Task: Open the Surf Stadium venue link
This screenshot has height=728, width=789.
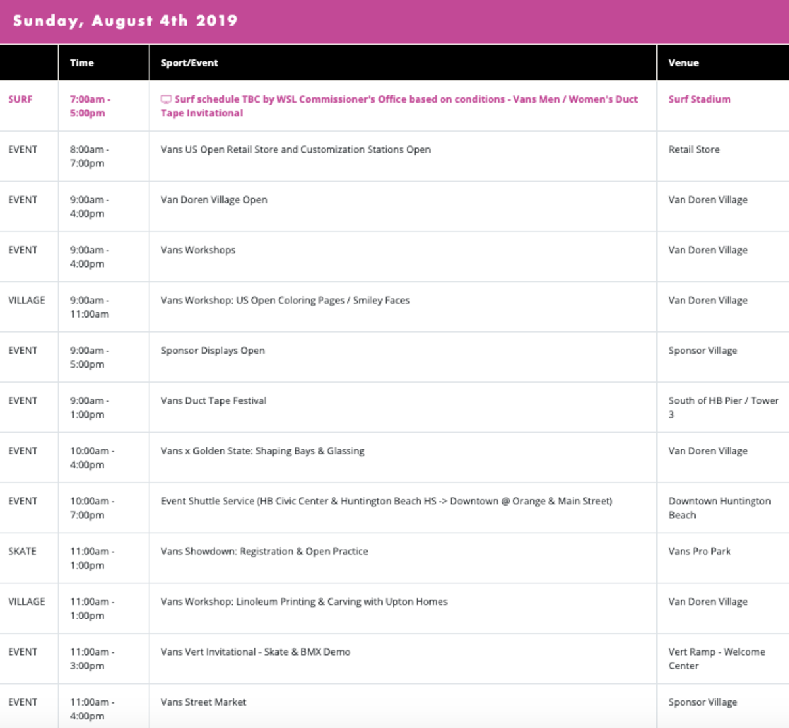Action: click(700, 99)
